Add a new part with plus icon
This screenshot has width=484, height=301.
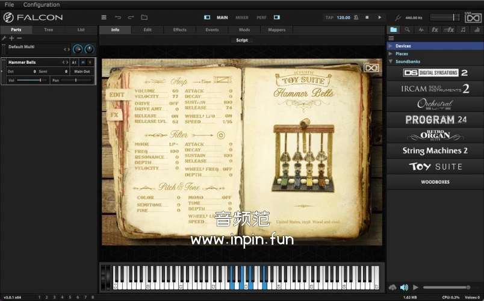(11, 38)
